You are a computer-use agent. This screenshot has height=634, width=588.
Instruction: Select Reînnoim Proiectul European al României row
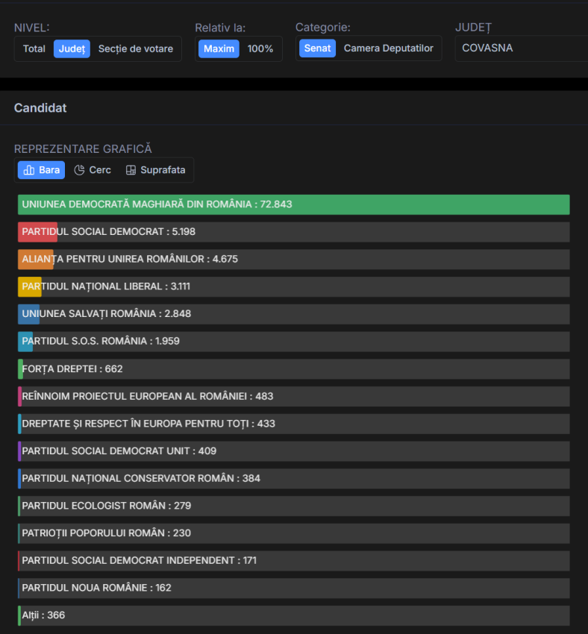[x=293, y=397]
